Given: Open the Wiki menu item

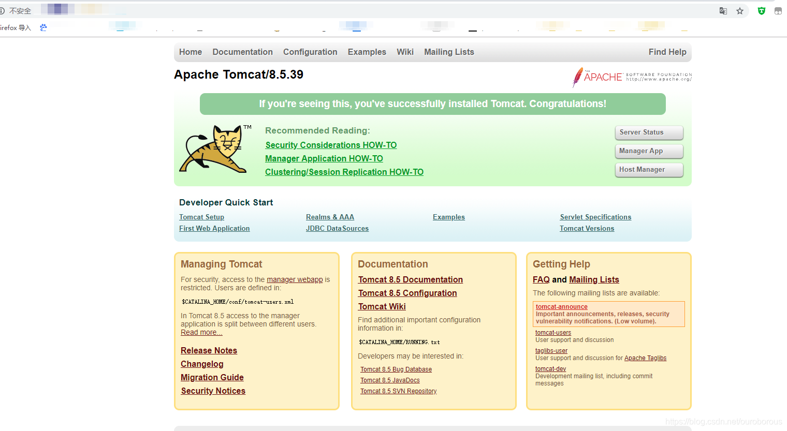Looking at the screenshot, I should (405, 52).
